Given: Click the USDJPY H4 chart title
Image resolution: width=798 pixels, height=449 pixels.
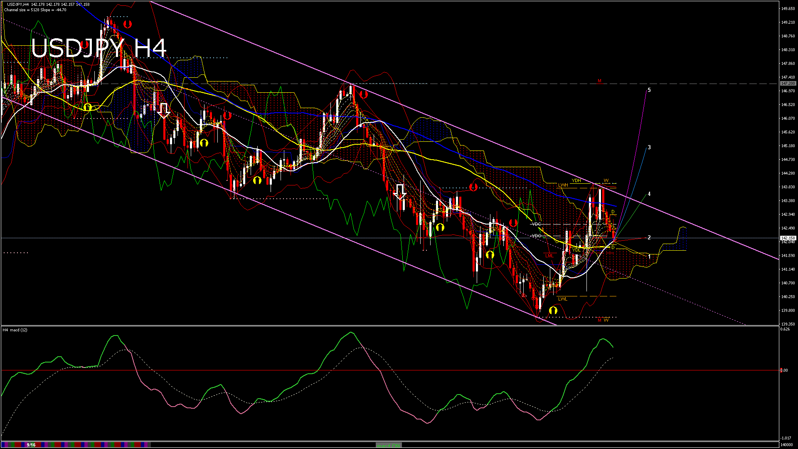Looking at the screenshot, I should pos(99,48).
